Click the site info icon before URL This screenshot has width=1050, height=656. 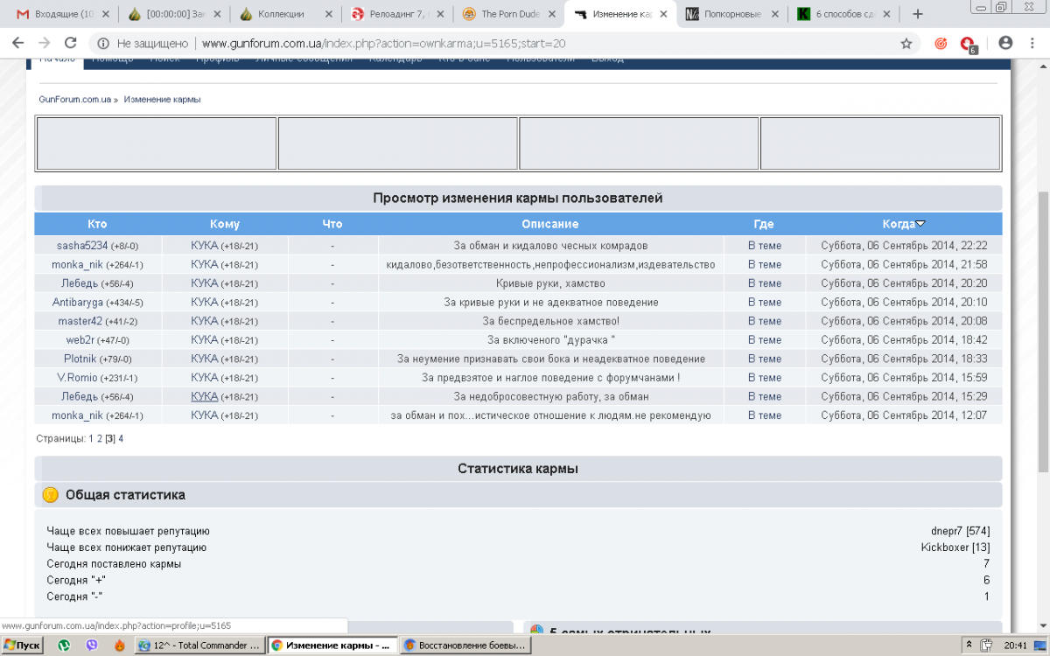click(102, 43)
